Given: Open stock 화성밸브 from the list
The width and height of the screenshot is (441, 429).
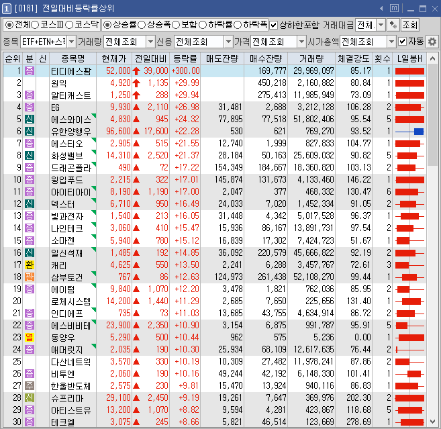Looking at the screenshot, I should click(x=66, y=156).
